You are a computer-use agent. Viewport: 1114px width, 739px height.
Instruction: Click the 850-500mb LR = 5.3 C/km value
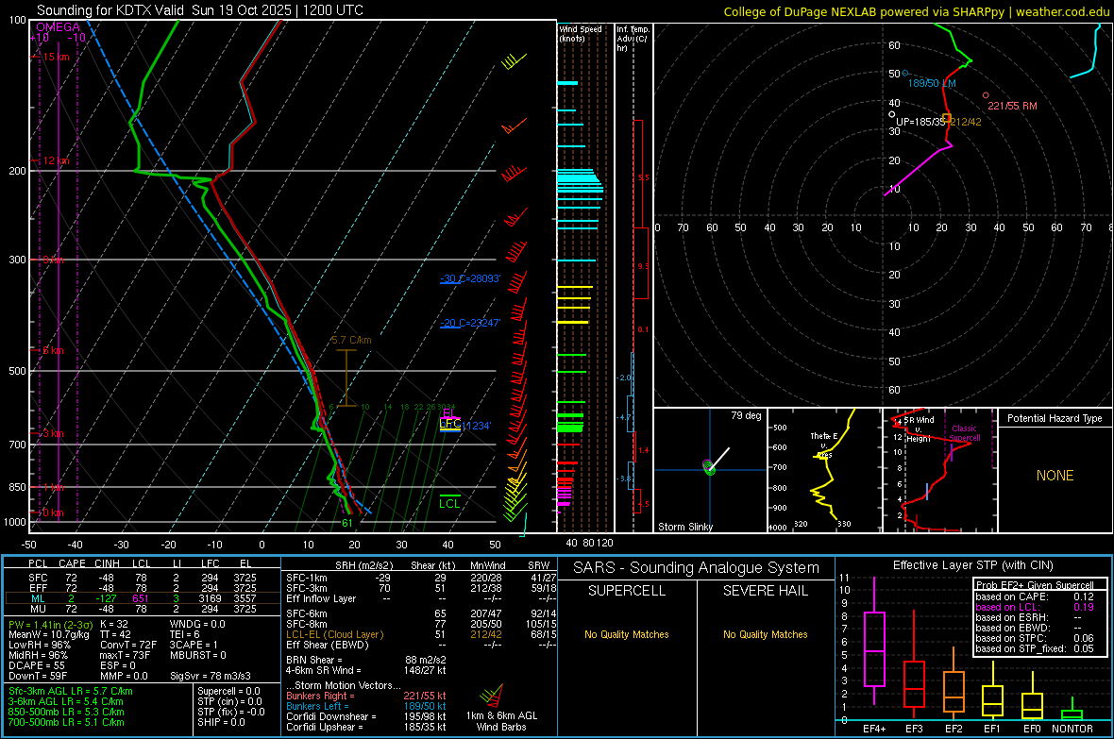coord(66,712)
